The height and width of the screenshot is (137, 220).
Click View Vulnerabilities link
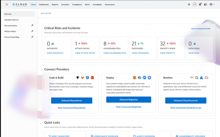115,53
